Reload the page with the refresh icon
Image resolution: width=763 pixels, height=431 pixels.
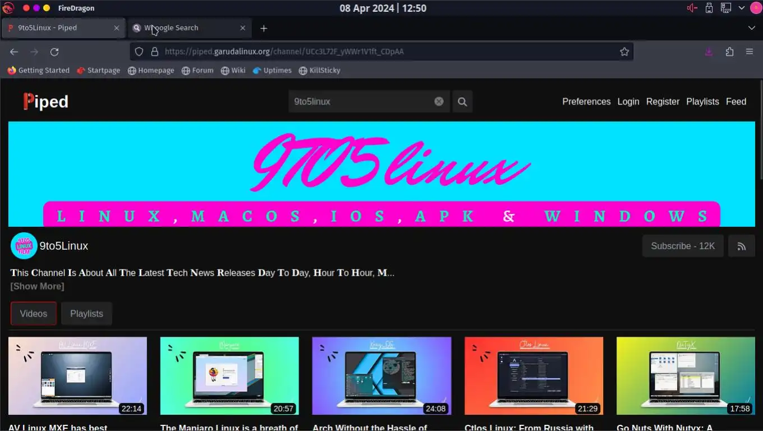(x=54, y=52)
